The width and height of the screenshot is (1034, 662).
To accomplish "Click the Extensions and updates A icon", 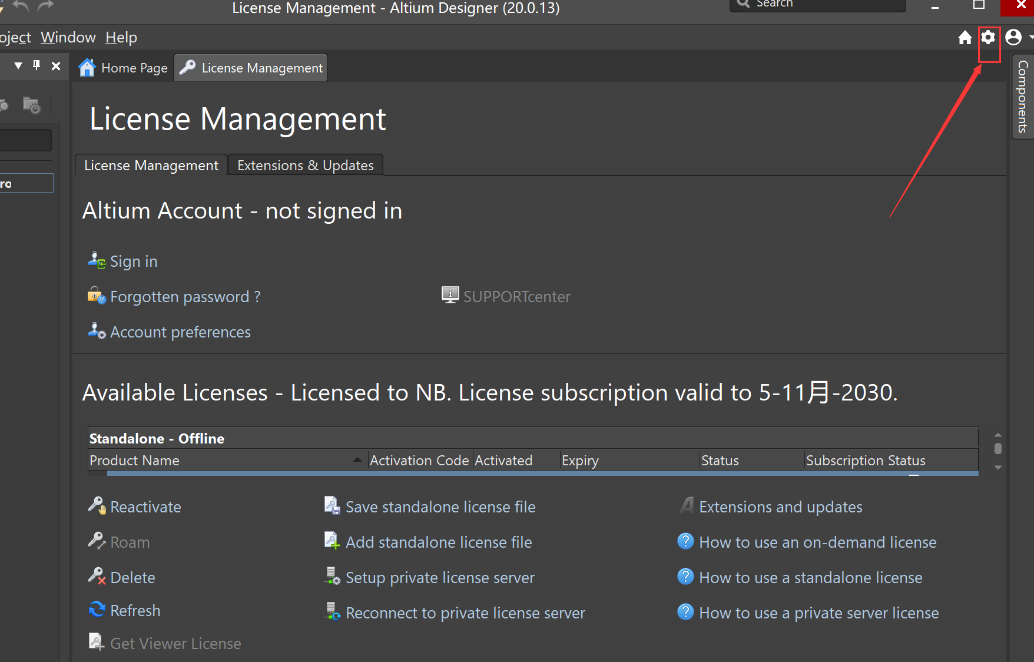I will 686,506.
